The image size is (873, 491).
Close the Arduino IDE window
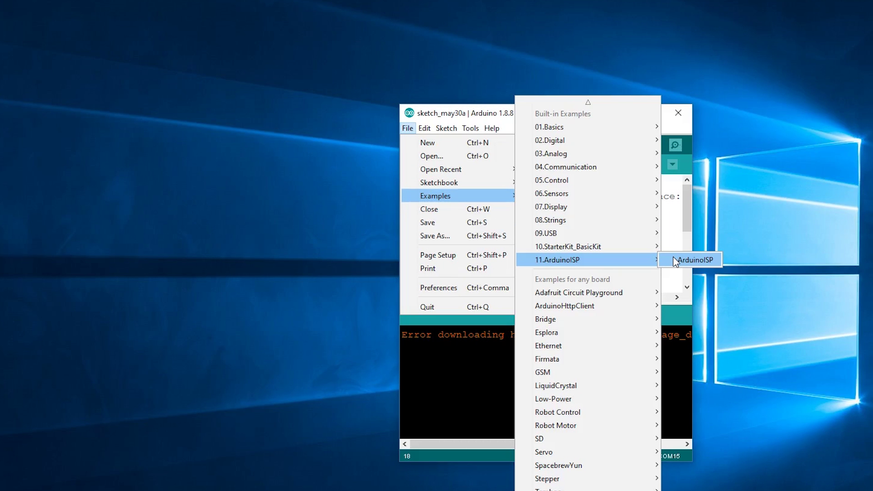click(678, 113)
